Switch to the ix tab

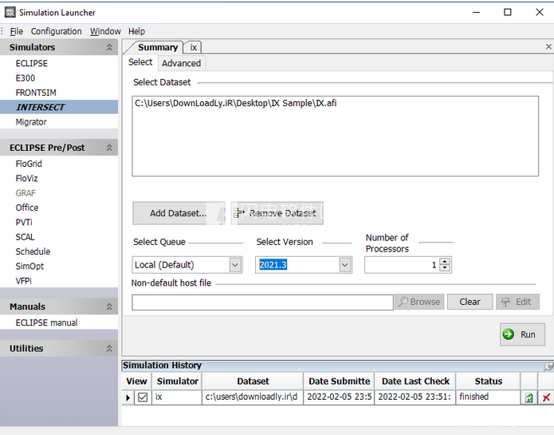(193, 47)
